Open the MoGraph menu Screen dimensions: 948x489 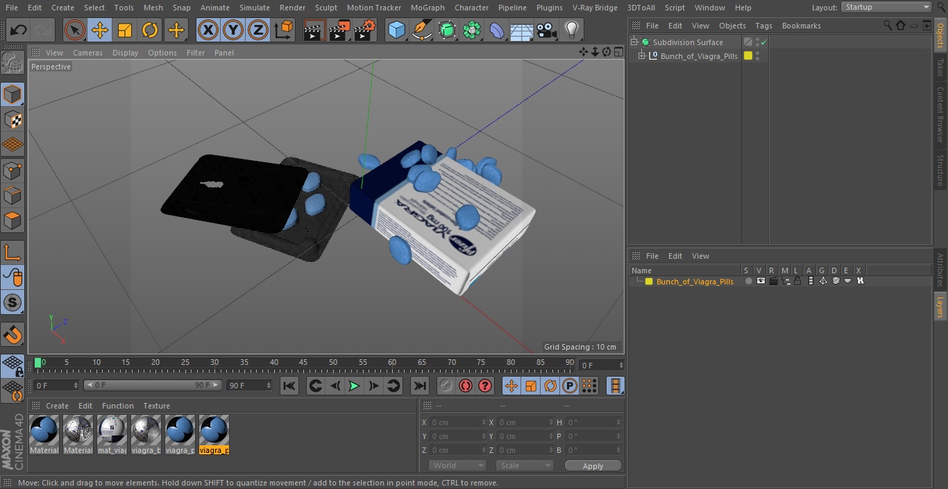[427, 8]
